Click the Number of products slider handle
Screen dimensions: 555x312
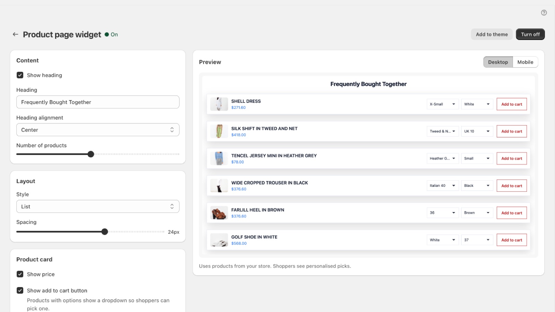pyautogui.click(x=91, y=154)
